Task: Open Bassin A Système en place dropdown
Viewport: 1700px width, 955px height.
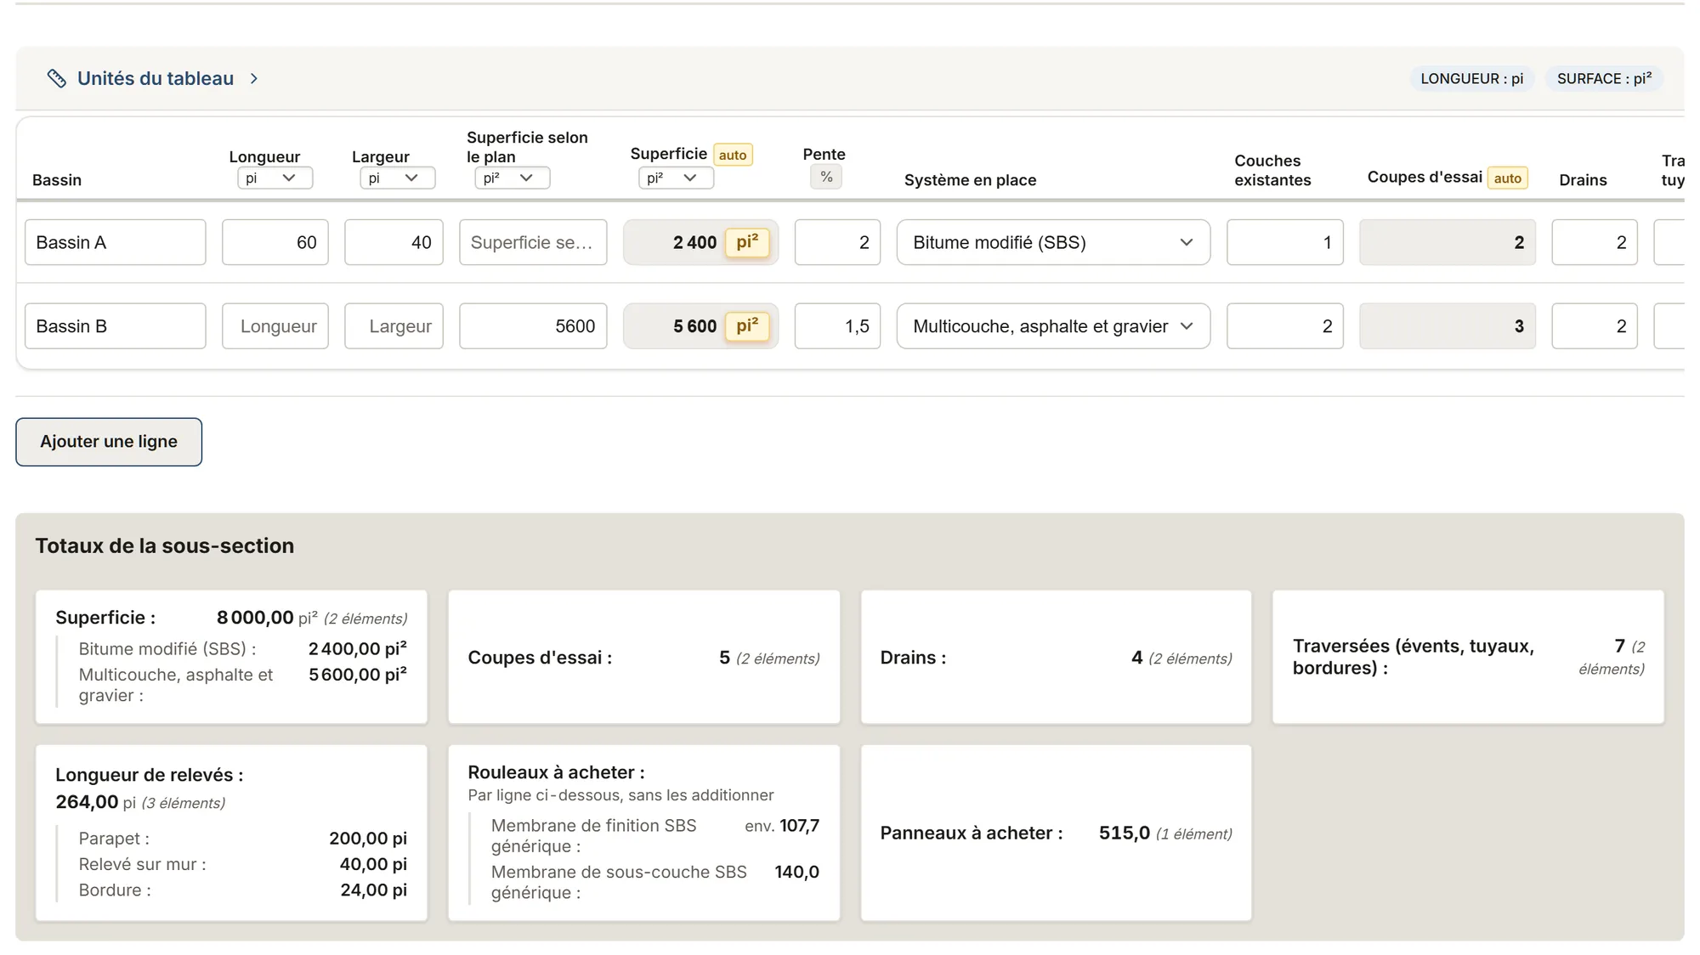Action: pos(1053,242)
